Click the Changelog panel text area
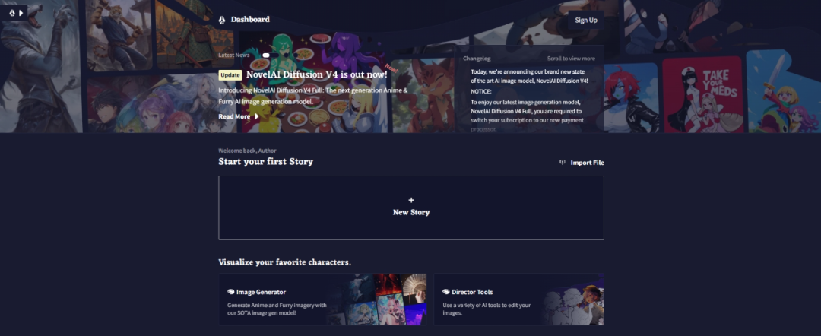This screenshot has width=821, height=336. point(529,98)
